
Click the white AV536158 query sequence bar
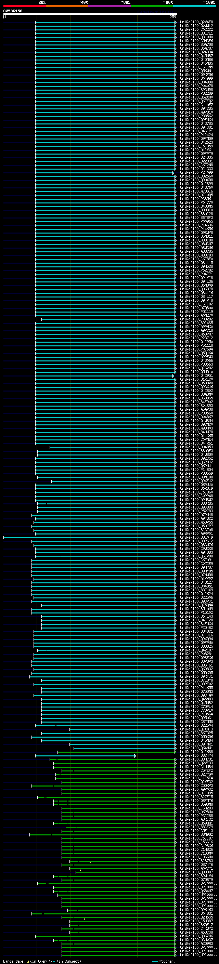click(x=90, y=14)
